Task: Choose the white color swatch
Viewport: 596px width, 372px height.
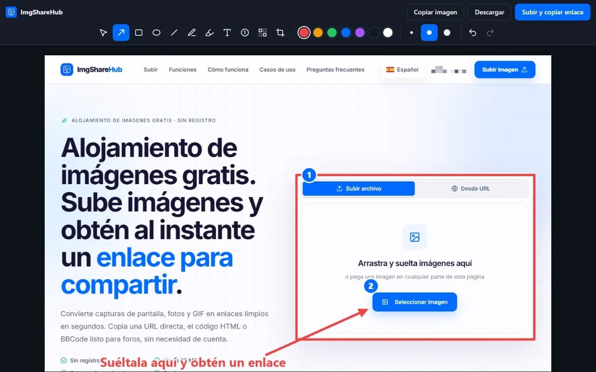Action: click(x=388, y=33)
